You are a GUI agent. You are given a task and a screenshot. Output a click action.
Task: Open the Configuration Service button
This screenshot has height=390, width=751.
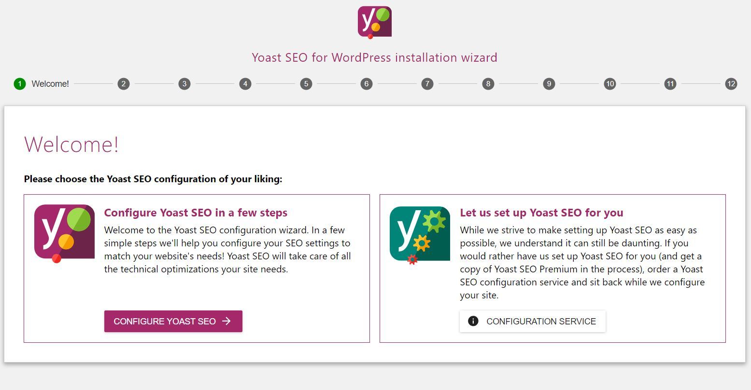click(x=533, y=321)
